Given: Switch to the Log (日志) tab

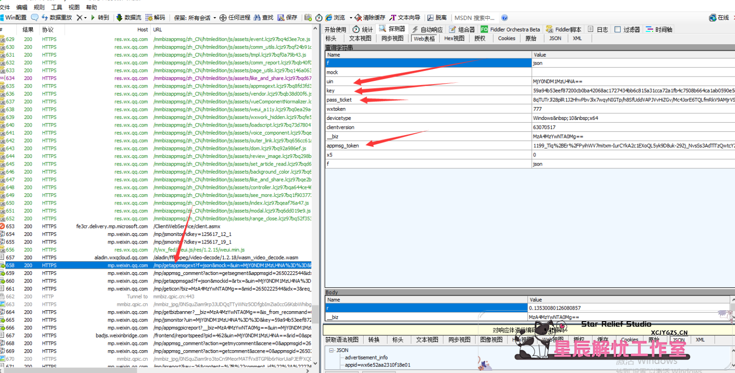Looking at the screenshot, I should [x=598, y=29].
